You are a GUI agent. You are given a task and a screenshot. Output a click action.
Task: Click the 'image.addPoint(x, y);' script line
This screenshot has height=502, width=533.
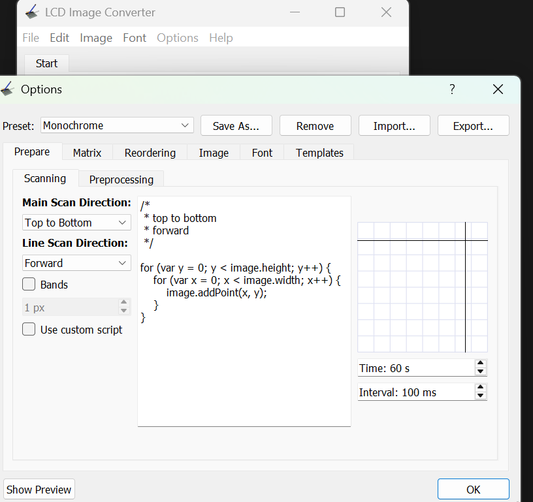click(x=217, y=292)
